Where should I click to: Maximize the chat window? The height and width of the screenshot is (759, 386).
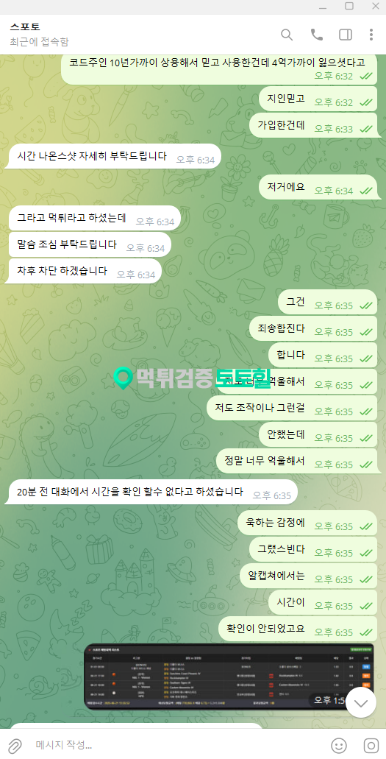349,6
